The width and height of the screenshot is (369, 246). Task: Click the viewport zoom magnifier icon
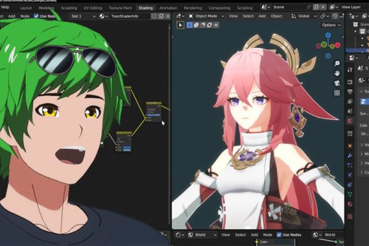(337, 63)
